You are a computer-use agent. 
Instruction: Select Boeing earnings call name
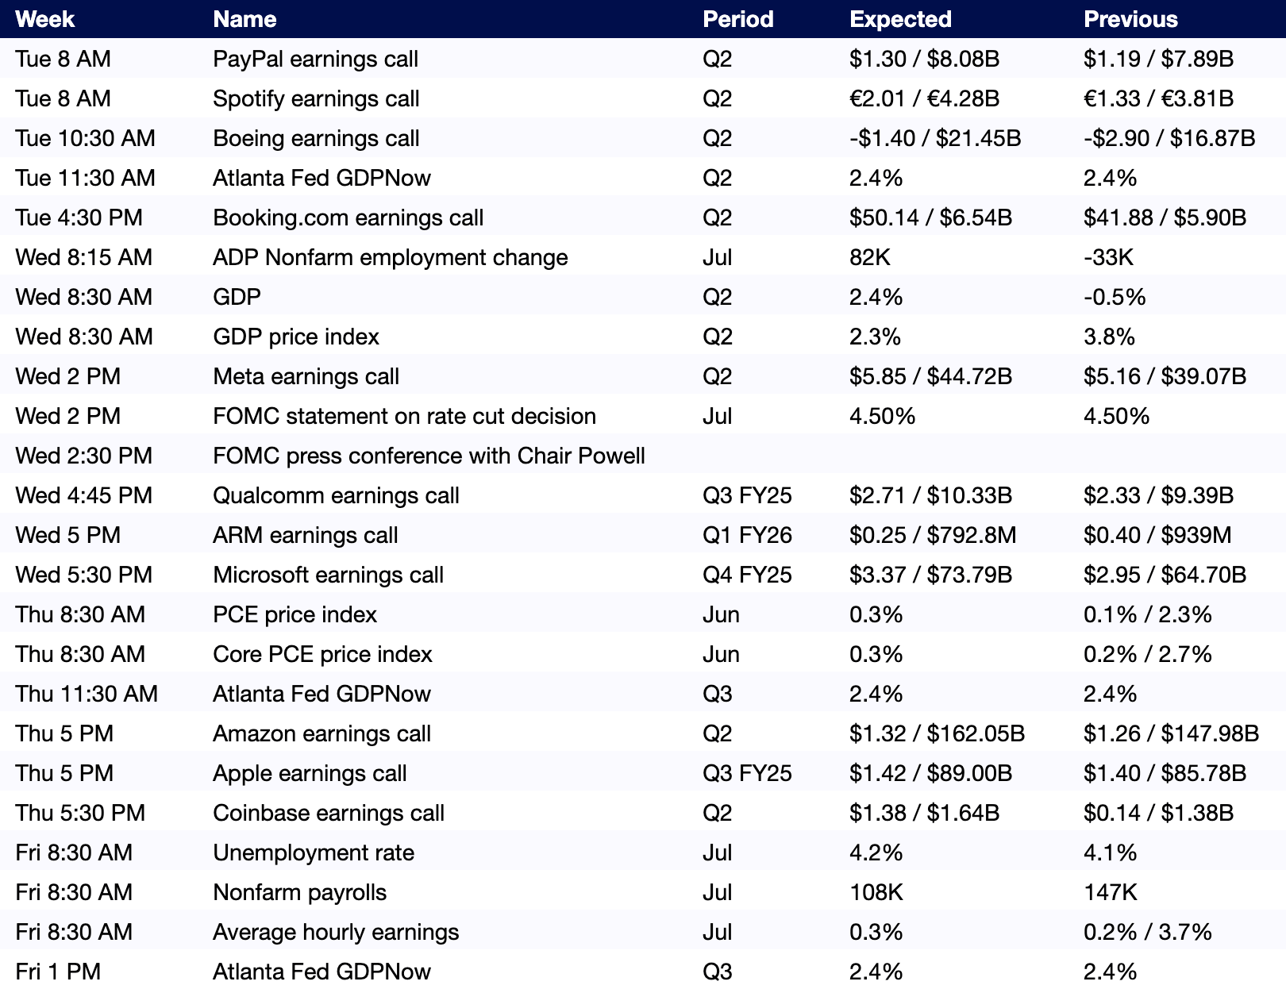(316, 138)
